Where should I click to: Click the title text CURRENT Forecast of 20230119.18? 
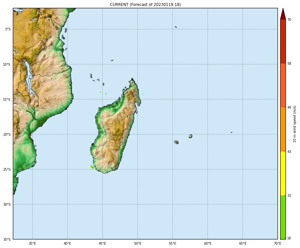click(x=145, y=5)
